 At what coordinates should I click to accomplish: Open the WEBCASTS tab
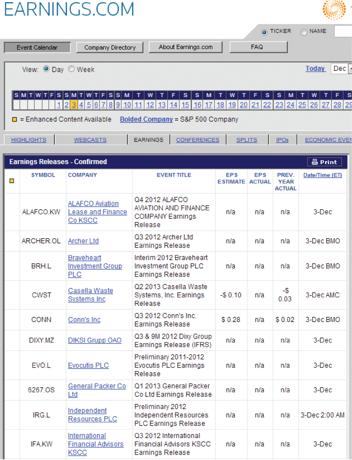[x=90, y=140]
